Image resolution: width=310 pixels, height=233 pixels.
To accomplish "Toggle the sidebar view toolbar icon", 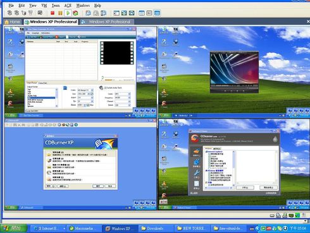I will tap(116, 13).
